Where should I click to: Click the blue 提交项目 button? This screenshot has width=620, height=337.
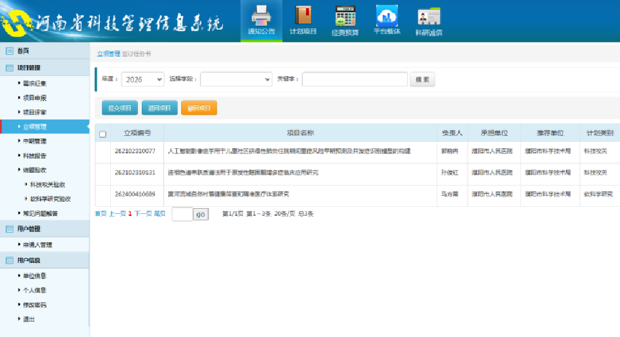click(x=119, y=108)
